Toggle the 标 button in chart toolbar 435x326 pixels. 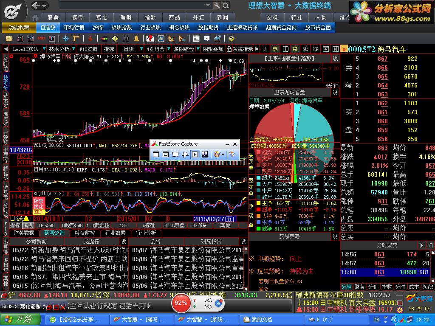[275, 49]
